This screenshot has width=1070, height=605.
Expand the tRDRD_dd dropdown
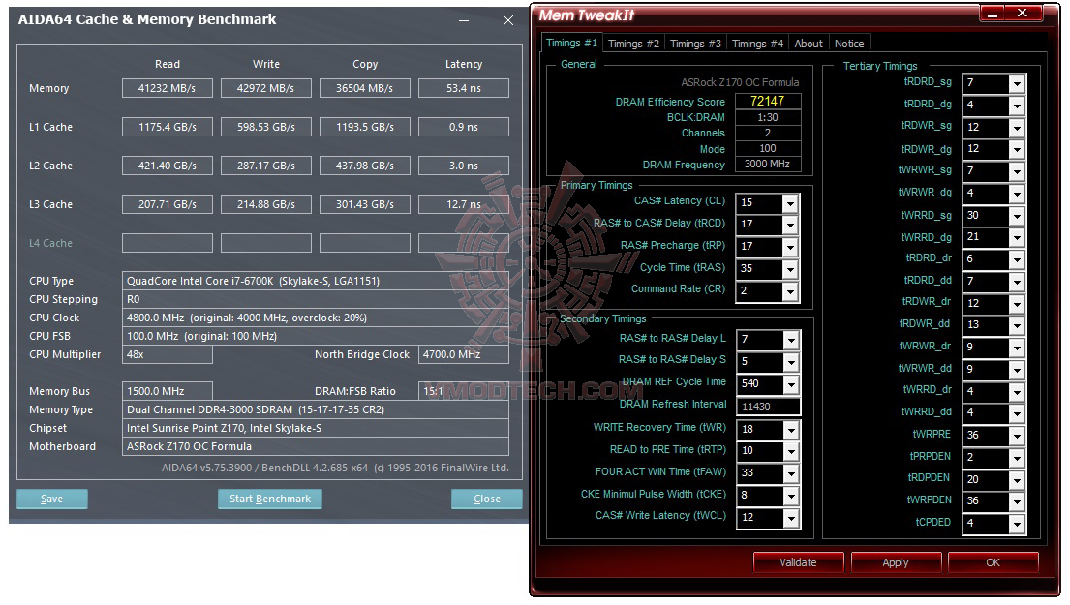click(1017, 282)
